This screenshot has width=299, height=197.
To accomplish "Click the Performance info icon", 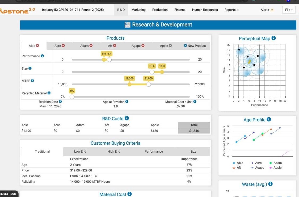I will tap(42, 56).
